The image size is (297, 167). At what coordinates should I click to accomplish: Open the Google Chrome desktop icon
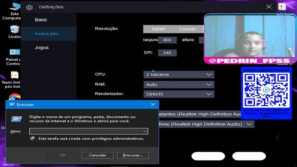click(14, 97)
